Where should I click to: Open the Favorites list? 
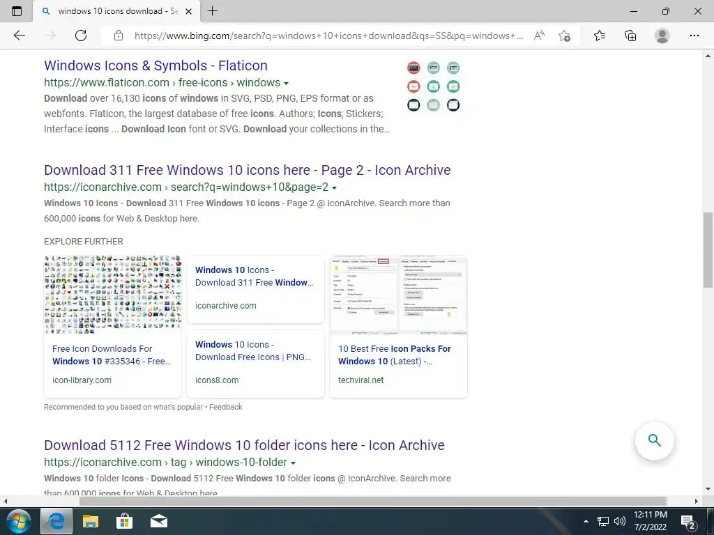600,36
